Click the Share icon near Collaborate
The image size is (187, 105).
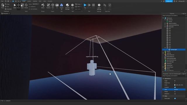176,1
